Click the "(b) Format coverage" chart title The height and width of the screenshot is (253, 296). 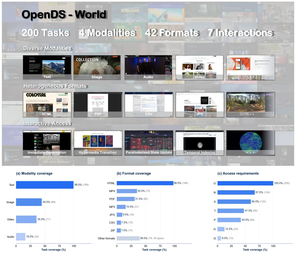pyautogui.click(x=134, y=173)
